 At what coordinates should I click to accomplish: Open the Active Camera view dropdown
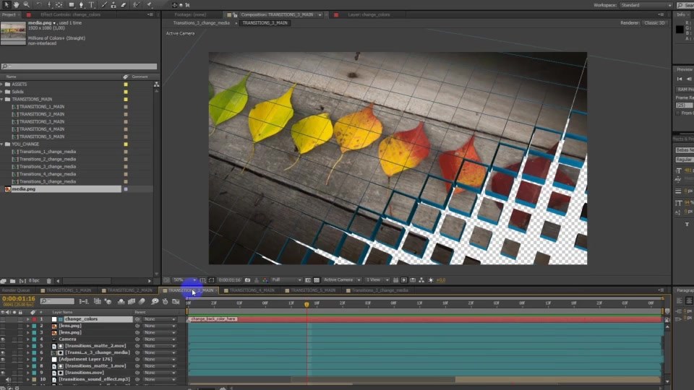[342, 280]
